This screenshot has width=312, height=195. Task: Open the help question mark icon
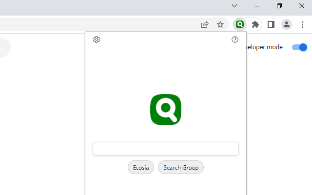tap(235, 39)
